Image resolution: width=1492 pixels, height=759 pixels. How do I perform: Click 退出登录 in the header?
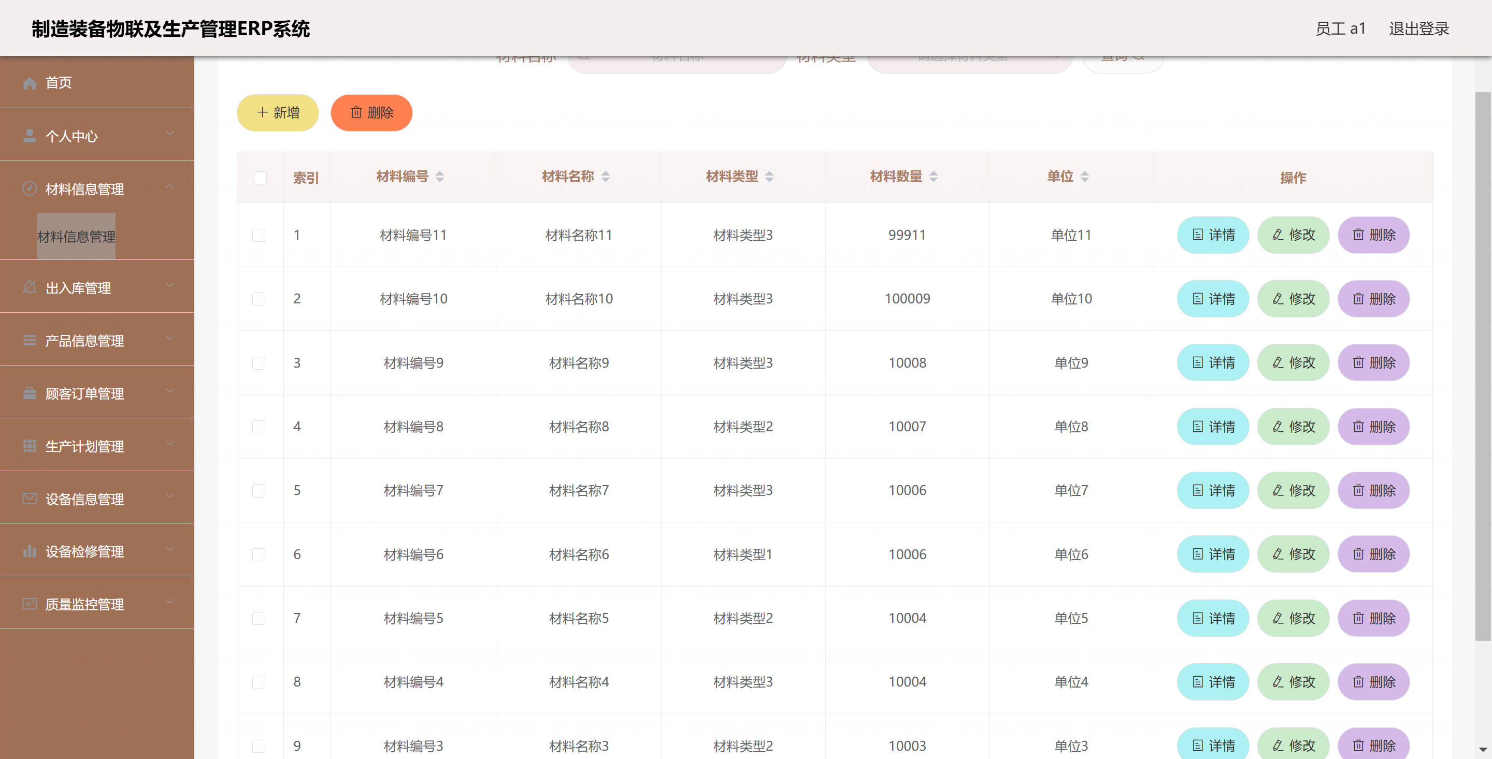click(1418, 28)
